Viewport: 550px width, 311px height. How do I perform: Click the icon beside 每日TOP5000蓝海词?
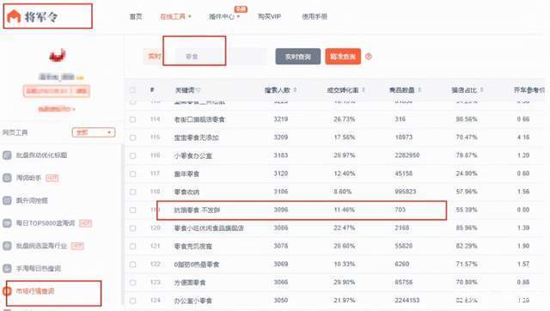click(x=7, y=223)
